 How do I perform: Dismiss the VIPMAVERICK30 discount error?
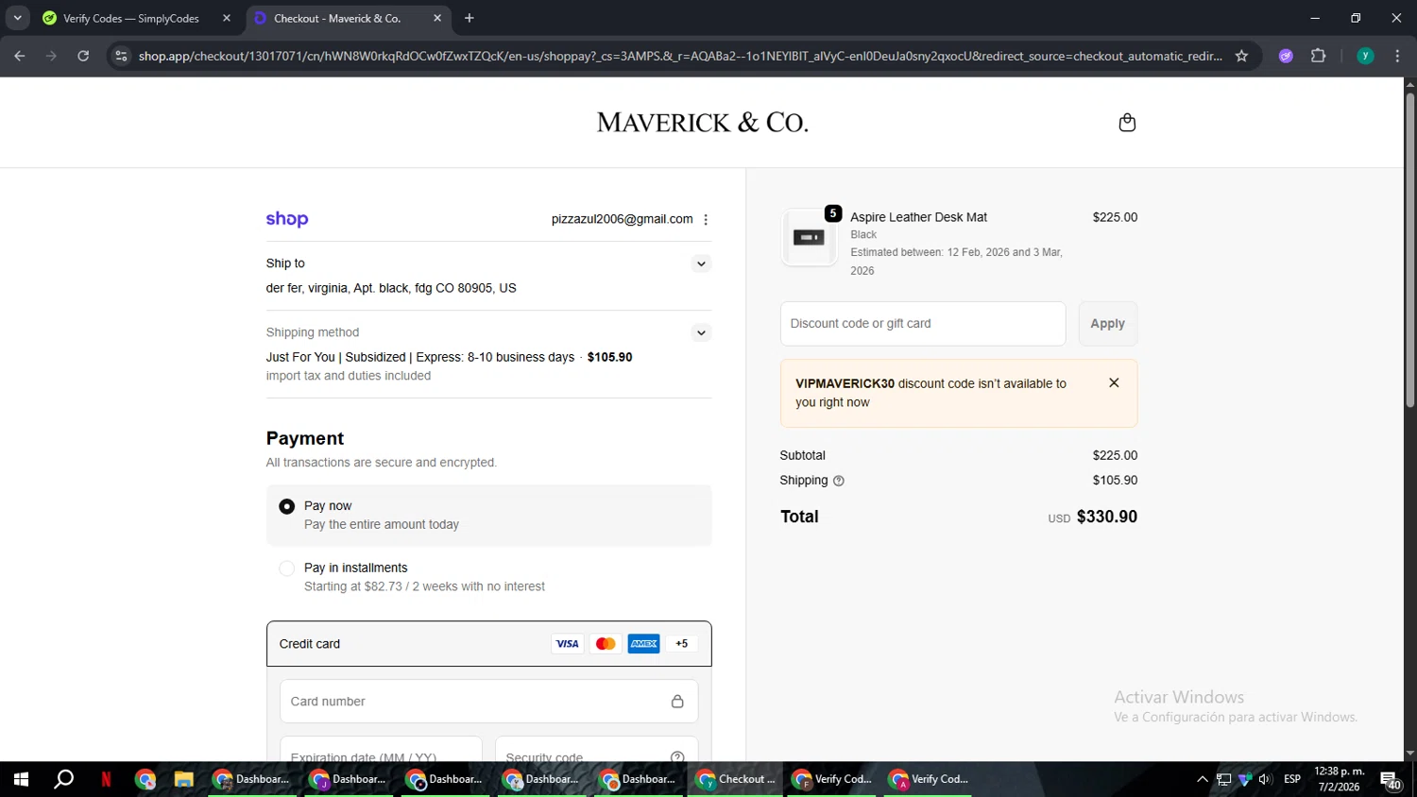pyautogui.click(x=1114, y=383)
